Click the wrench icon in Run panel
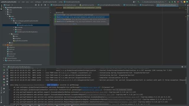 (x=4, y=73)
